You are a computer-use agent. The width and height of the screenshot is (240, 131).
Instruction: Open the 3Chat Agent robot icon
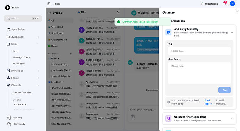(x=8, y=37)
